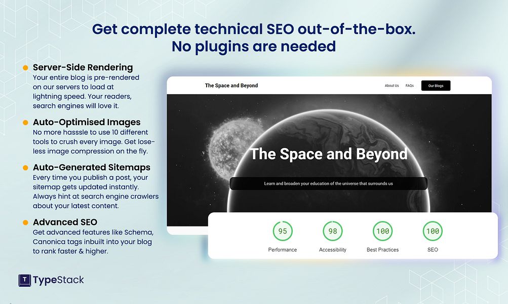
Task: Click the bullet dot beside Server-Side Rendering
Action: (x=25, y=68)
